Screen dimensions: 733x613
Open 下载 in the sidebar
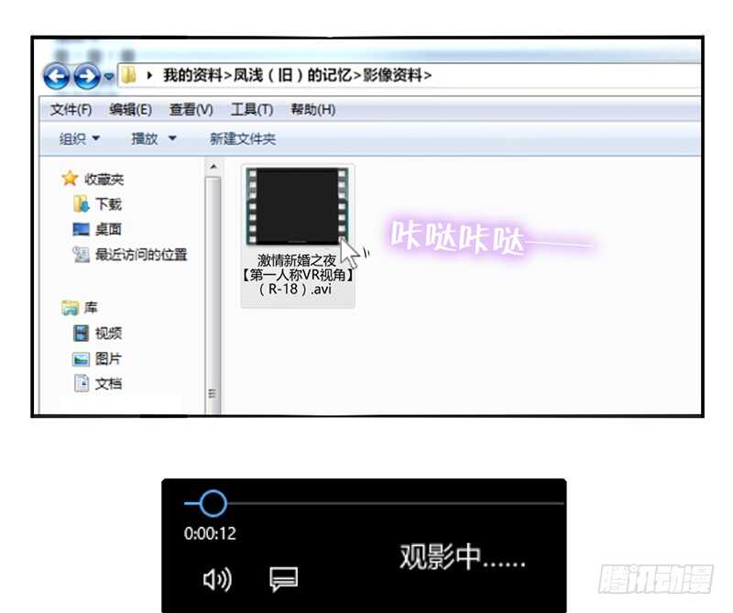108,204
